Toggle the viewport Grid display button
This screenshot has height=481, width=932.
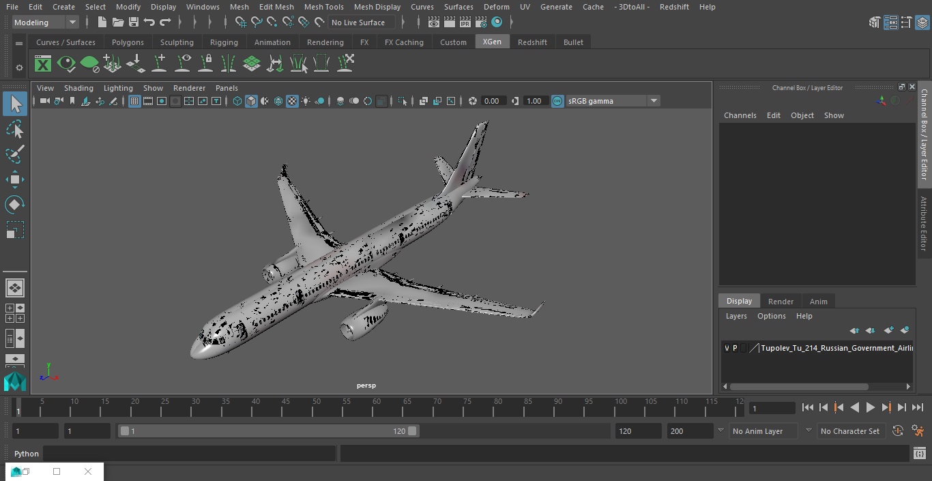click(134, 101)
